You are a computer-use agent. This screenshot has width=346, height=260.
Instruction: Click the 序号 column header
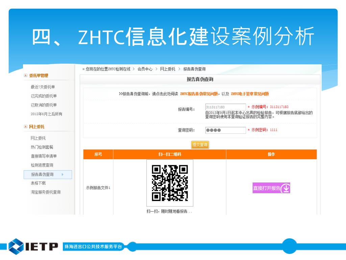click(98, 154)
